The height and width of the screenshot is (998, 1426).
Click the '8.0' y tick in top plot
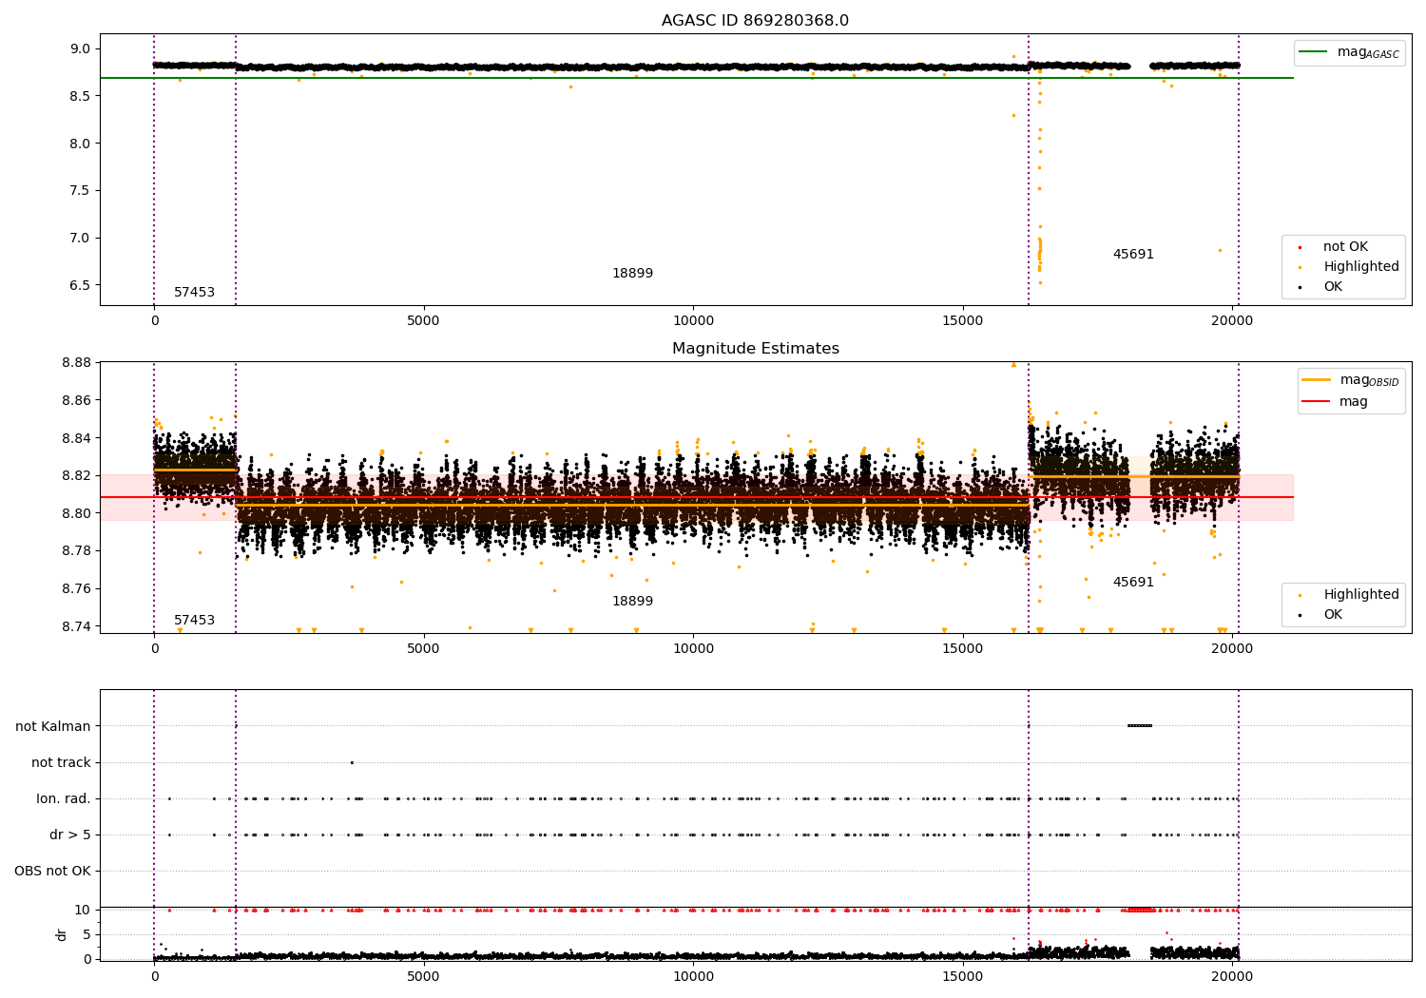point(81,144)
